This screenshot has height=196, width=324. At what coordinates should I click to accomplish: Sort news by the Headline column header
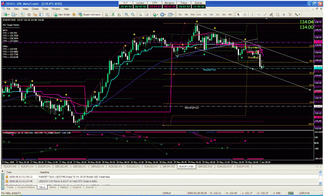click(178, 172)
